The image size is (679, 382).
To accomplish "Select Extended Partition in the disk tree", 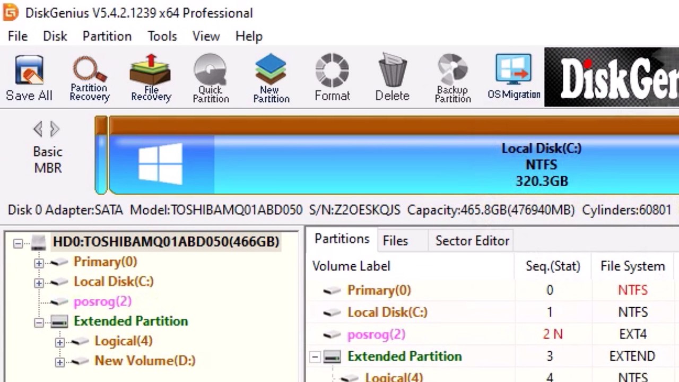I will click(x=130, y=321).
